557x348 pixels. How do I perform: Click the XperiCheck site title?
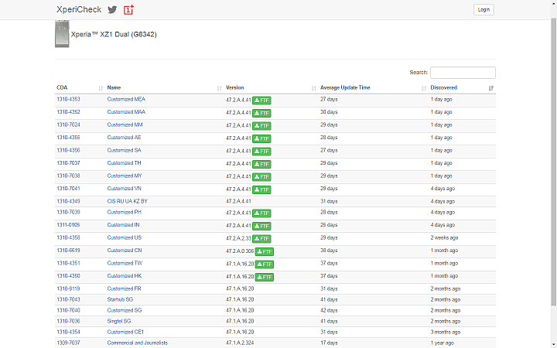click(x=79, y=9)
